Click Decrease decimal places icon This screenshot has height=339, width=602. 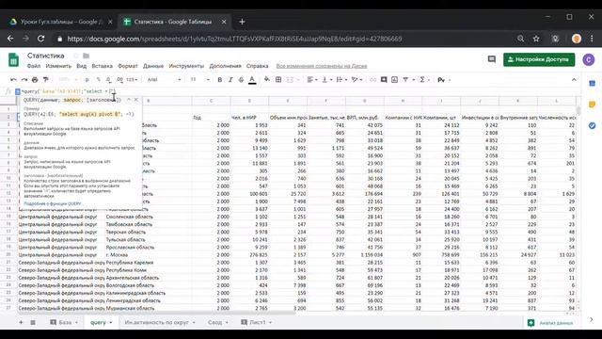pos(109,80)
